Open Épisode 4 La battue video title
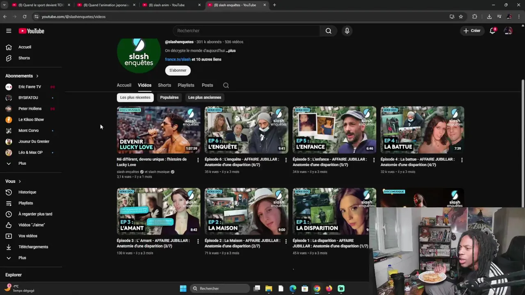 418,162
